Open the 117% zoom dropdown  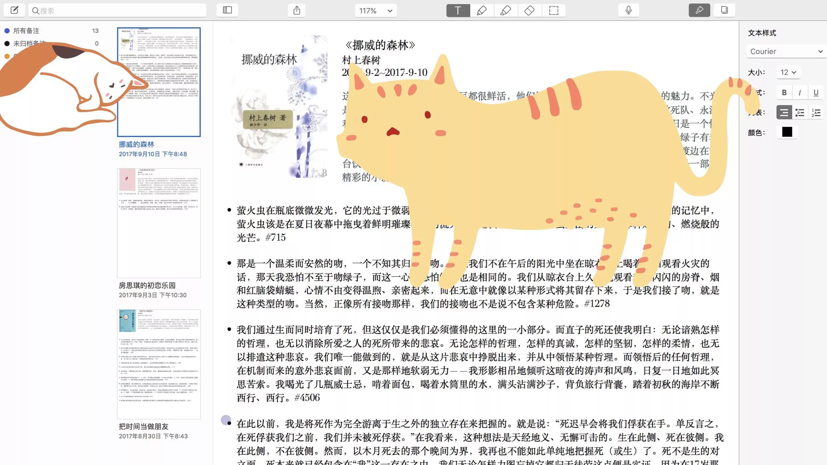pyautogui.click(x=376, y=11)
